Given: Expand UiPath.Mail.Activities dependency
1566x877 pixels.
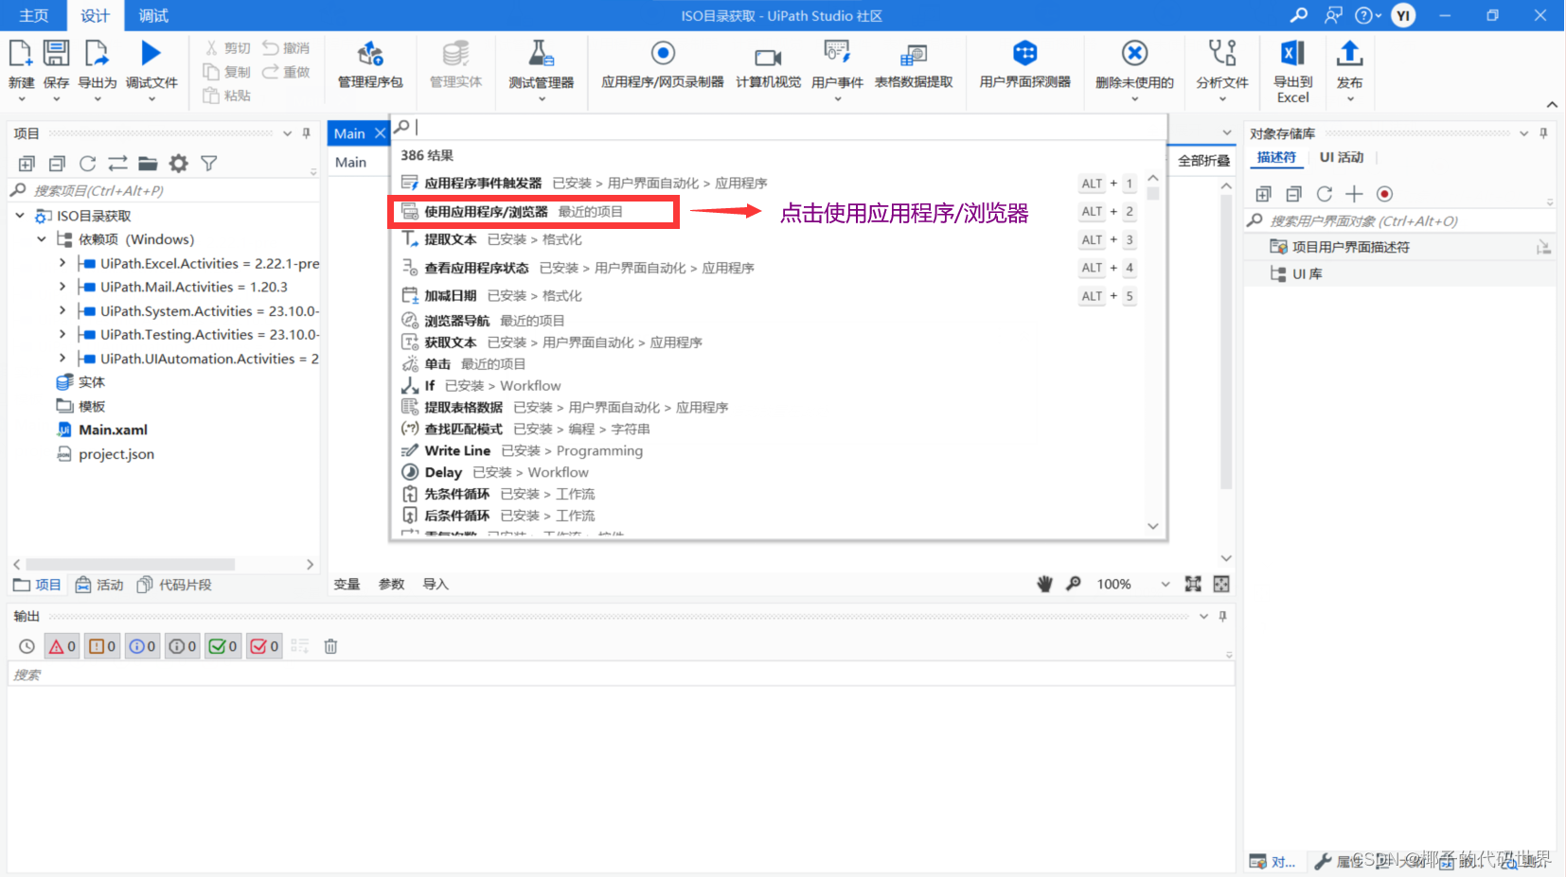Looking at the screenshot, I should coord(62,287).
